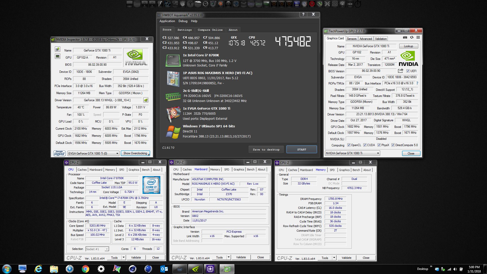Image resolution: width=487 pixels, height=274 pixels.
Task: Click the 475482 total score display in Aquamark
Action: (293, 41)
